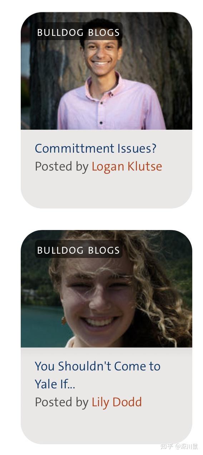Click "Posted by" text before Lily Dodd
This screenshot has height=455, width=203.
[x=61, y=402]
